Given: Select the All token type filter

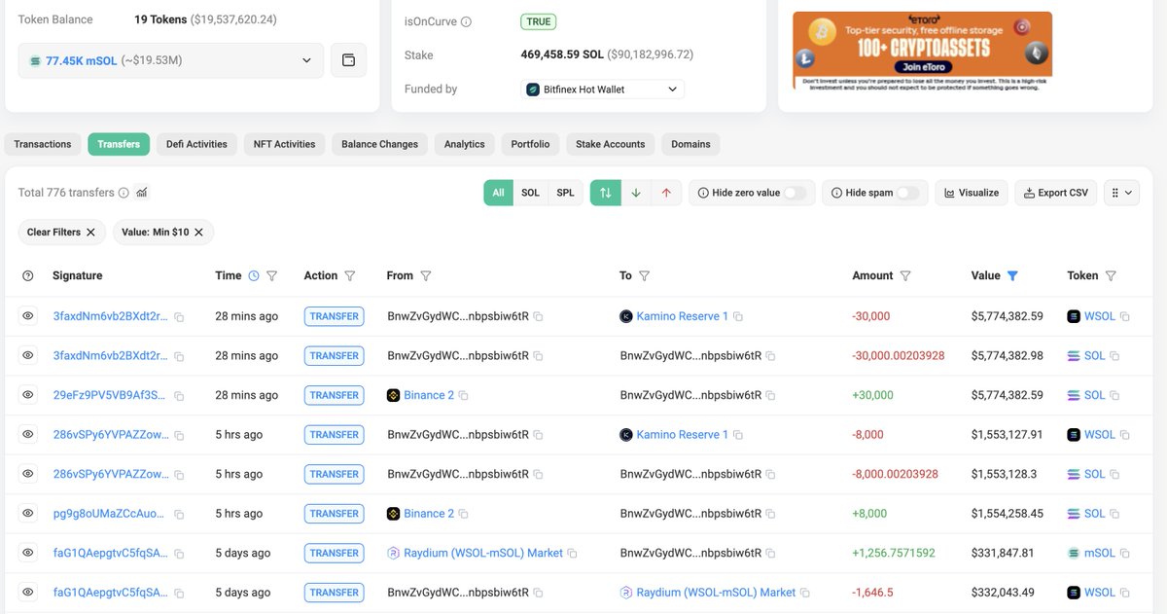Looking at the screenshot, I should coord(498,193).
